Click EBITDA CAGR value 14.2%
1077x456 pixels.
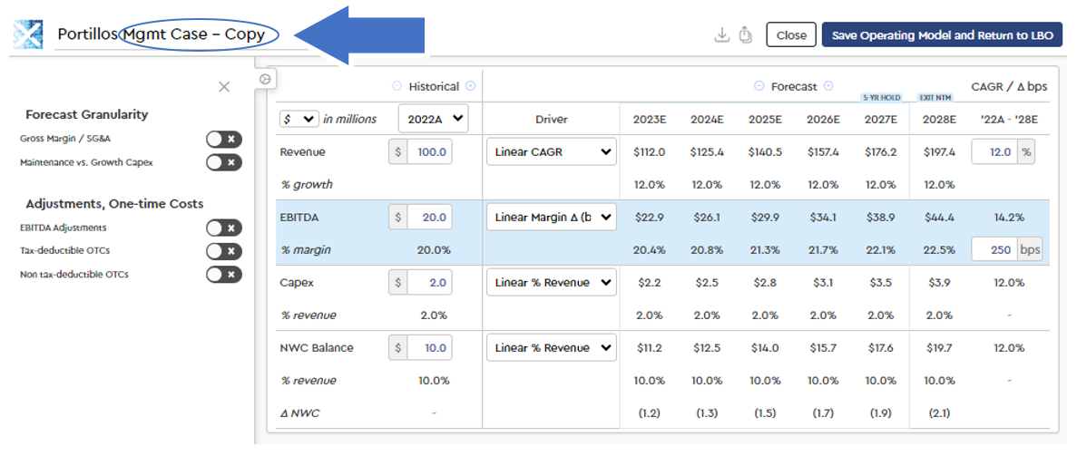pos(1007,217)
